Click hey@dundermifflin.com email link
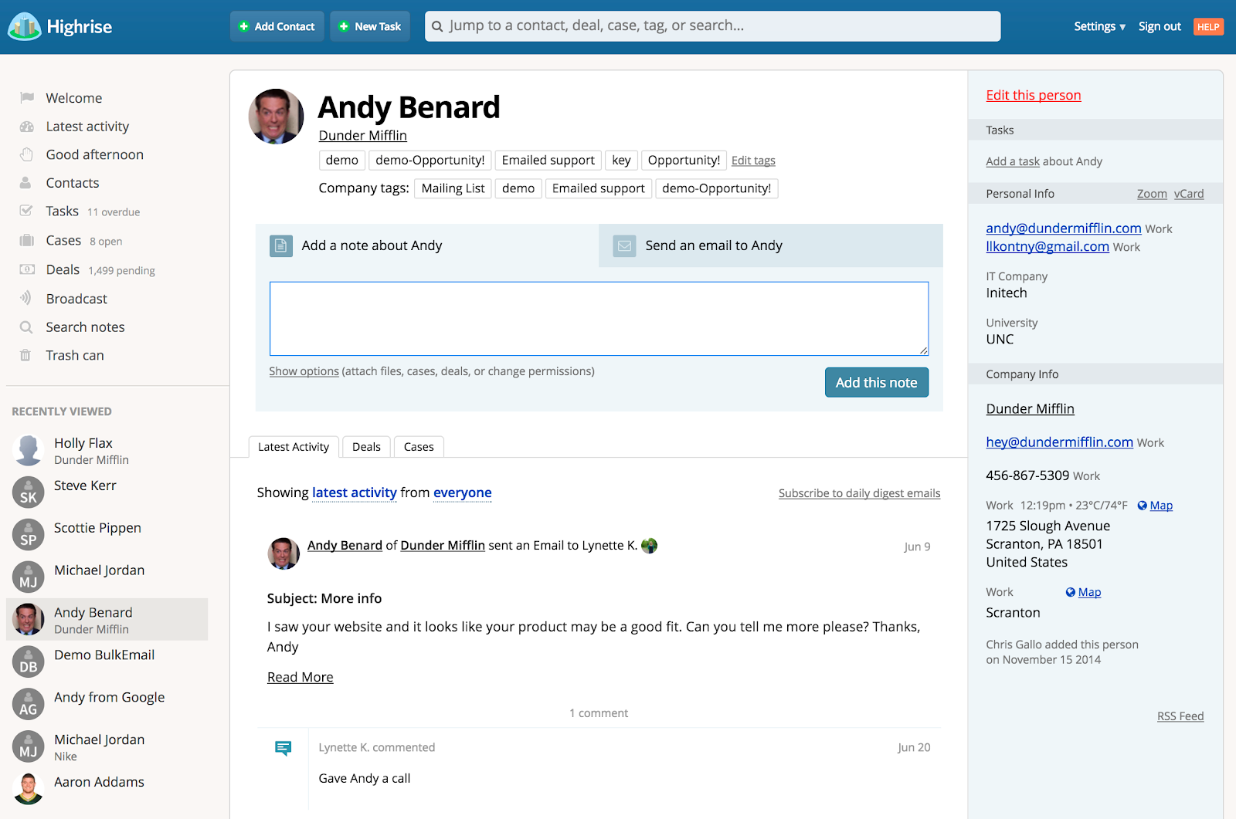This screenshot has height=819, width=1236. coord(1059,442)
